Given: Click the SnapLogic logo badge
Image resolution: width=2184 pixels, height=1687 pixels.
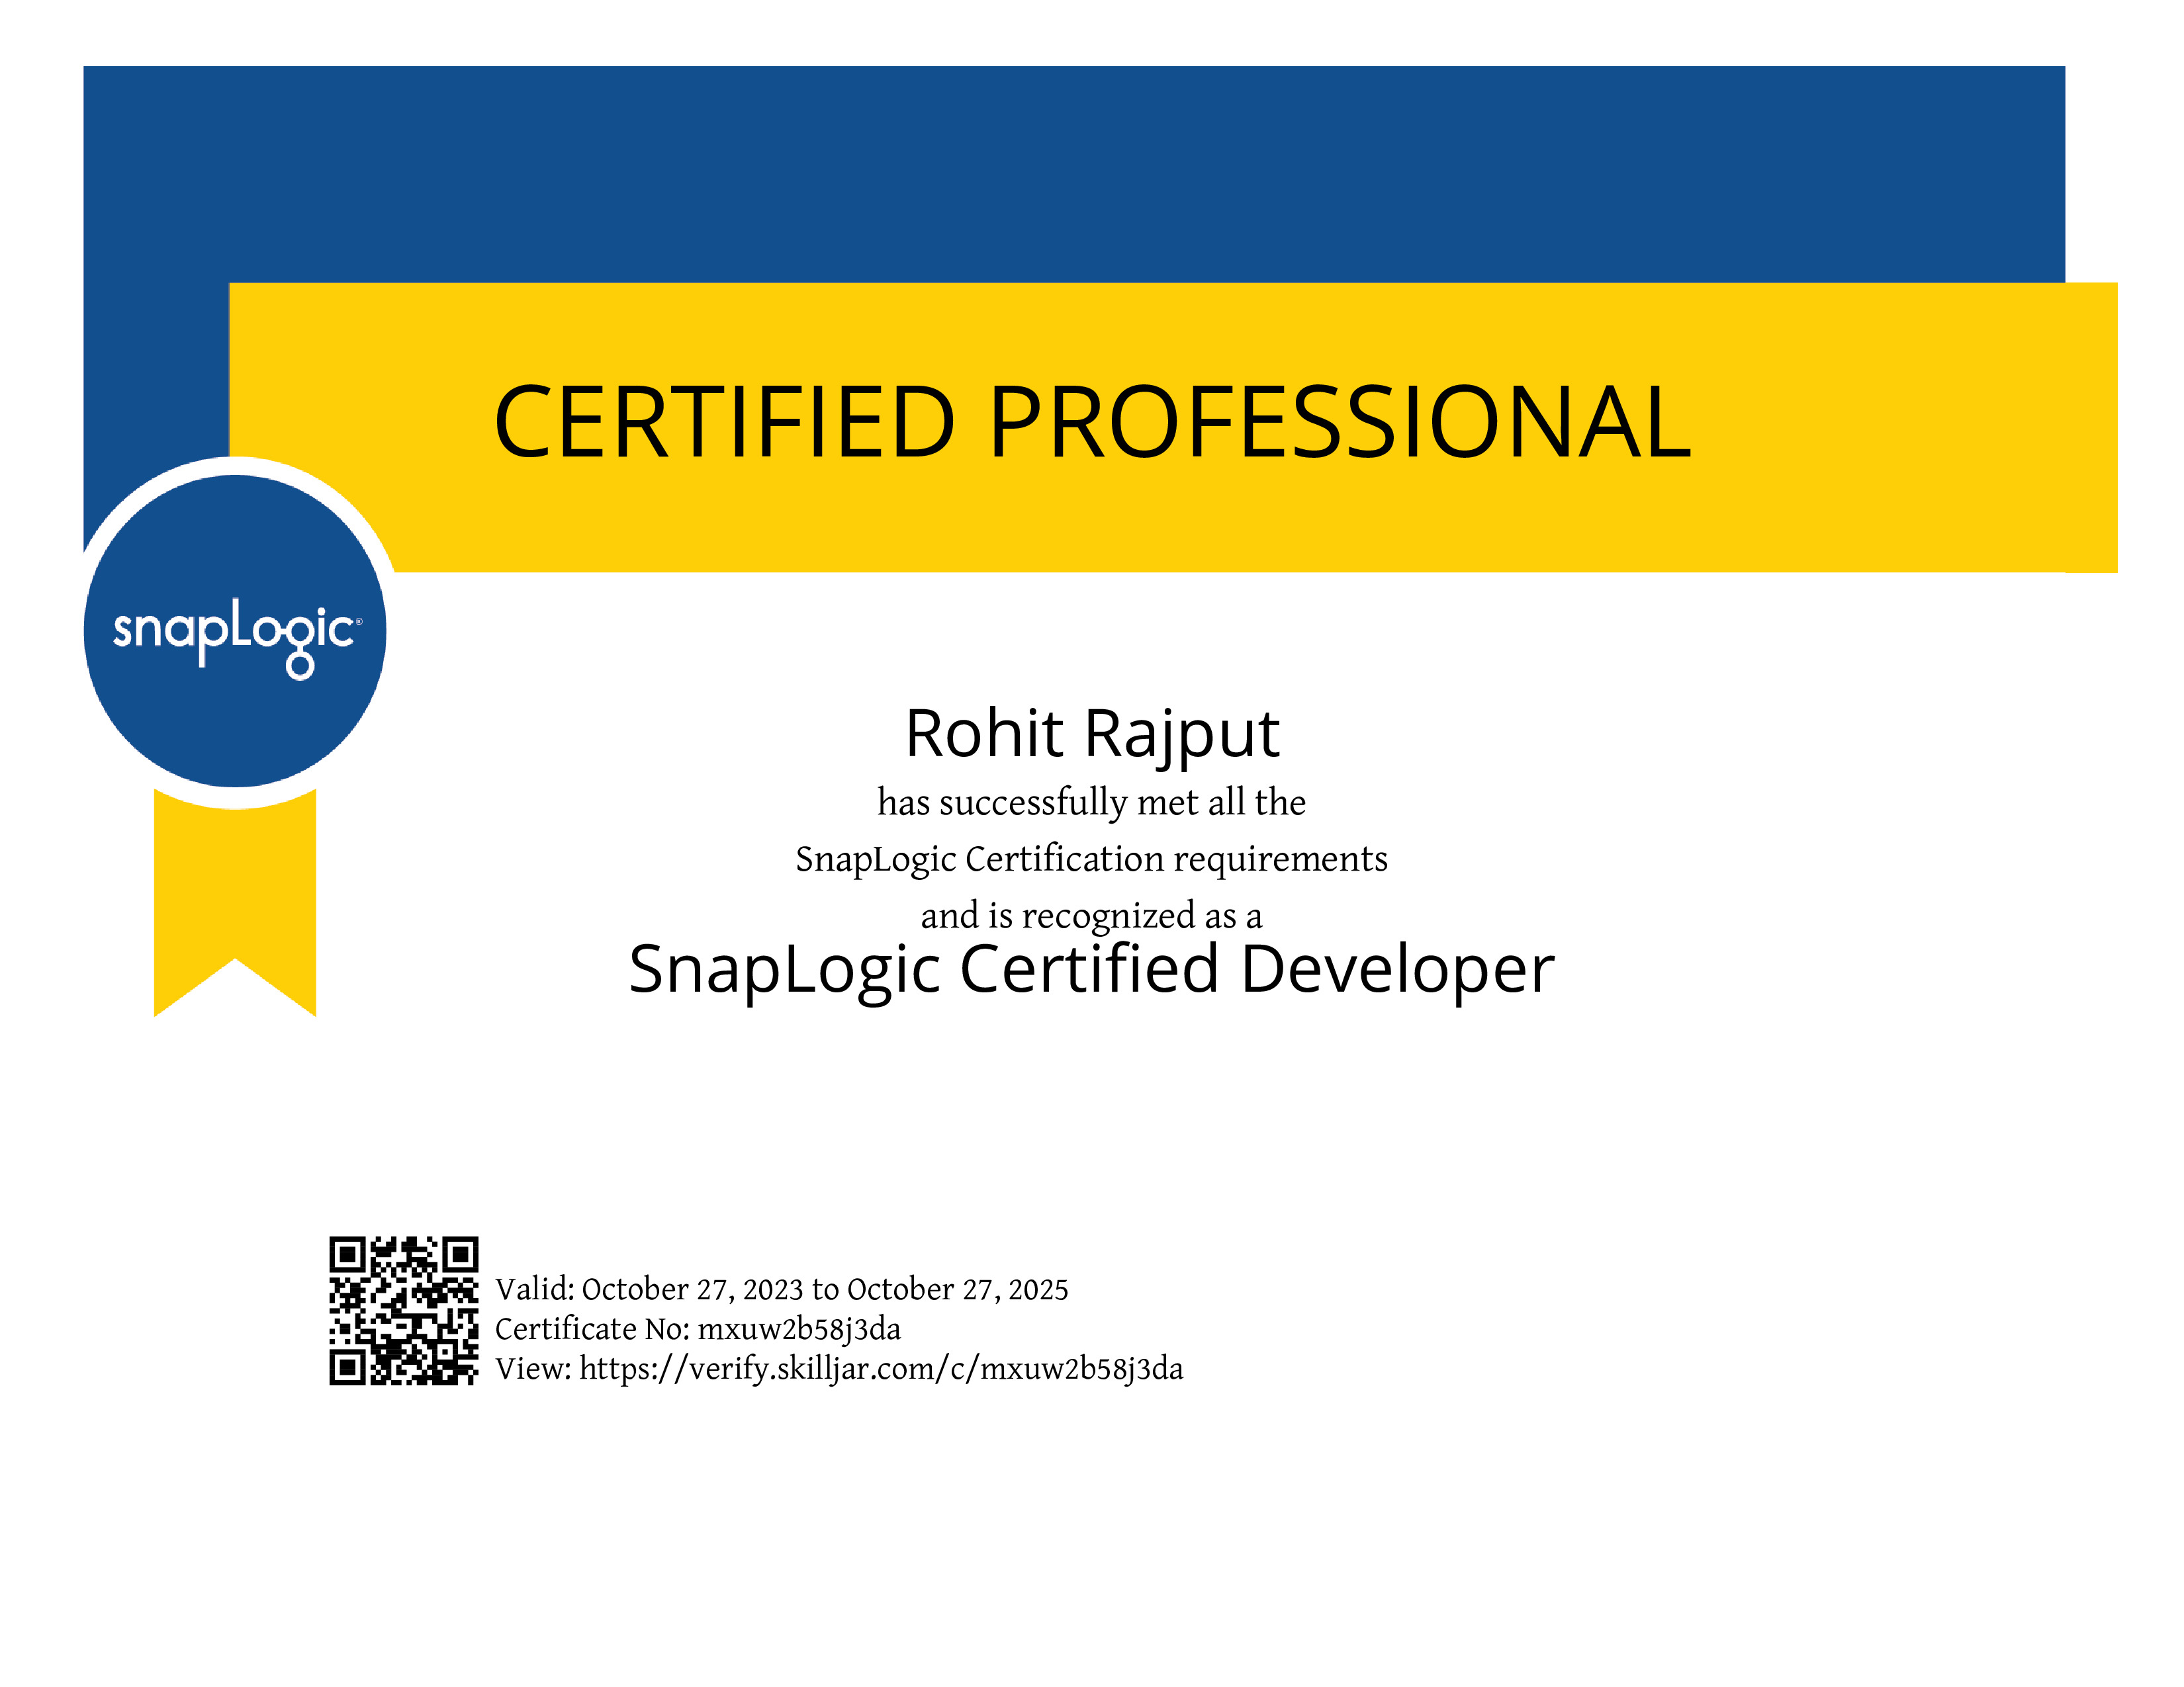Looking at the screenshot, I should coord(235,632).
